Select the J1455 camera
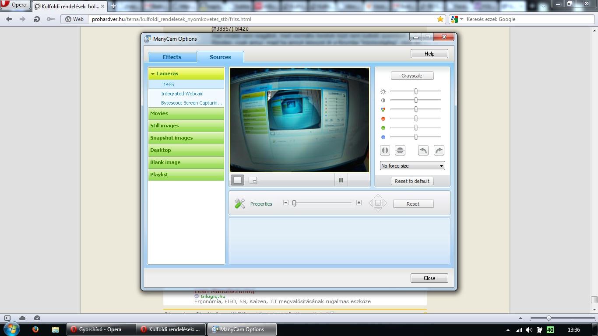This screenshot has width=598, height=336. pyautogui.click(x=186, y=84)
